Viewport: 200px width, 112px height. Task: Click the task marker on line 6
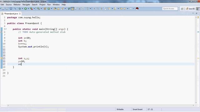pos(2,32)
